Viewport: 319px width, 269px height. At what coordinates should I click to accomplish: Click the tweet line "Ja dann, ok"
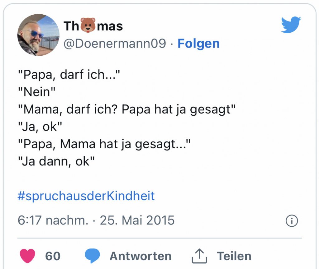[x=56, y=161]
